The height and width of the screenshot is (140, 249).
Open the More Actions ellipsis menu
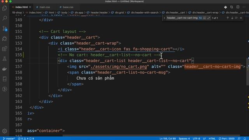pyautogui.click(x=244, y=7)
